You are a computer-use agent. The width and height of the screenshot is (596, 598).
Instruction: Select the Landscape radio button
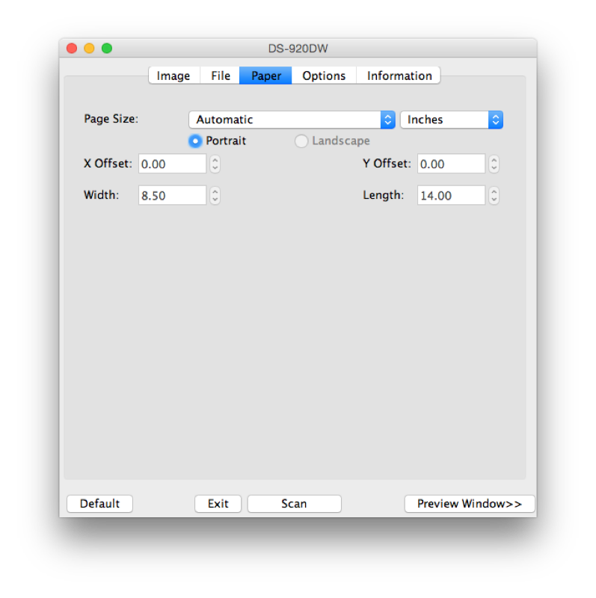point(301,141)
